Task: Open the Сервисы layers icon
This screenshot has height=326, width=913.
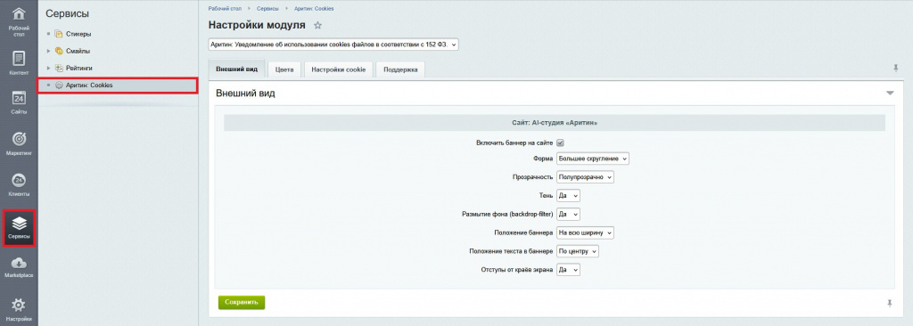Action: (x=19, y=223)
